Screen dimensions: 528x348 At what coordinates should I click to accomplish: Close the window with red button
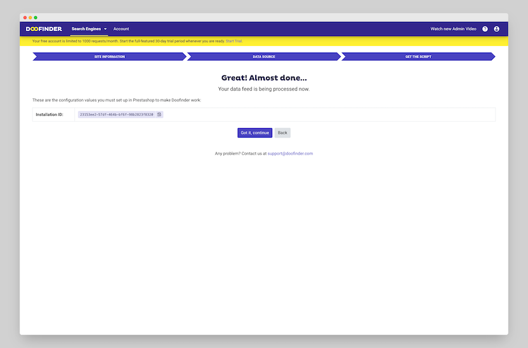tap(25, 18)
